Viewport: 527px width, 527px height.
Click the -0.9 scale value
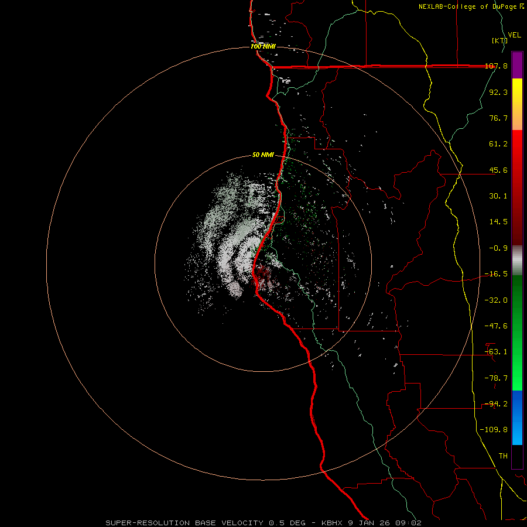(x=498, y=248)
